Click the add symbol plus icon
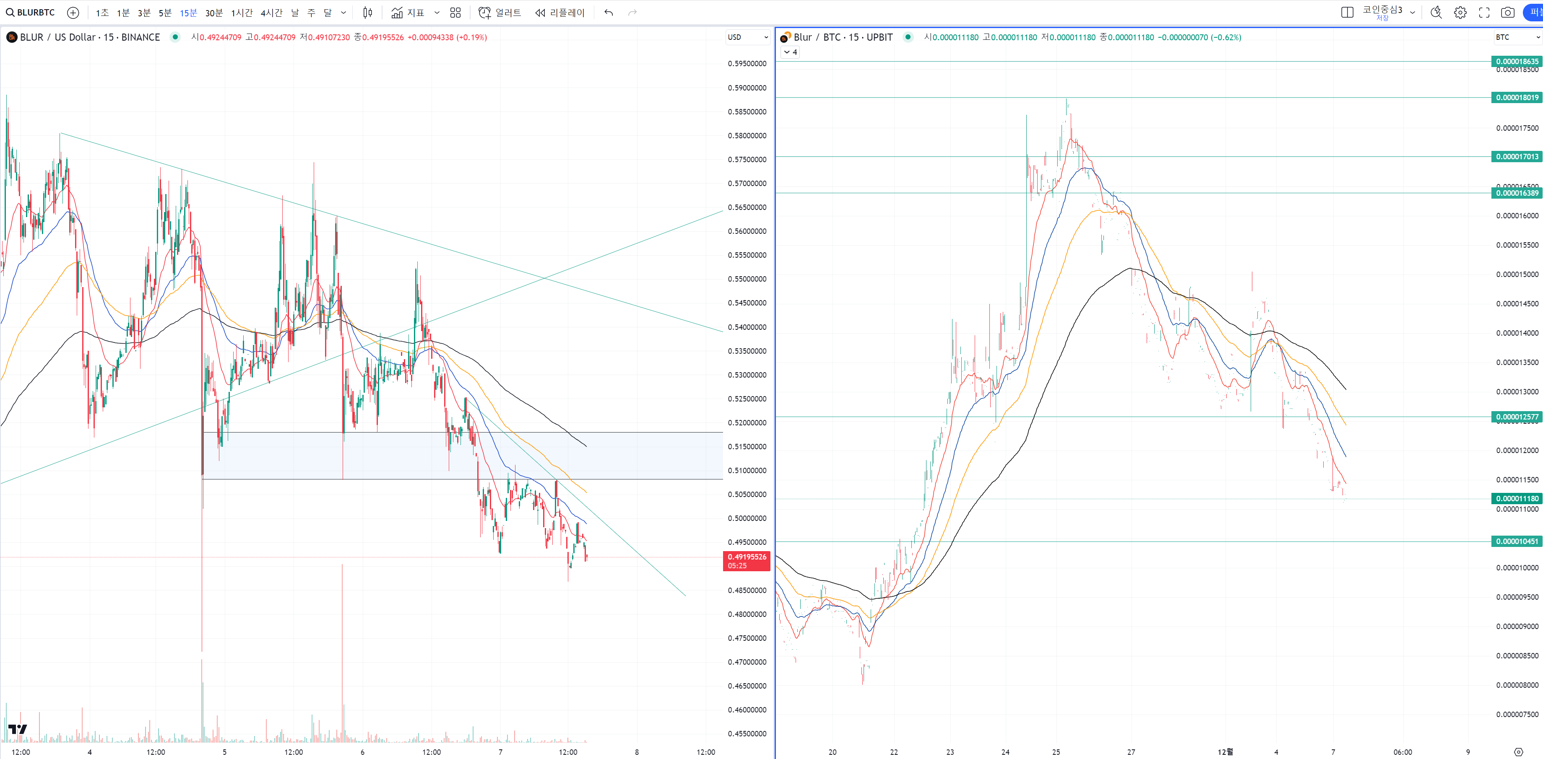Image resolution: width=1543 pixels, height=759 pixels. pos(73,13)
